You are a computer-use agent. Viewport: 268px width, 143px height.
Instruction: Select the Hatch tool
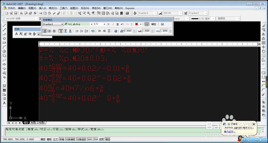(5, 86)
